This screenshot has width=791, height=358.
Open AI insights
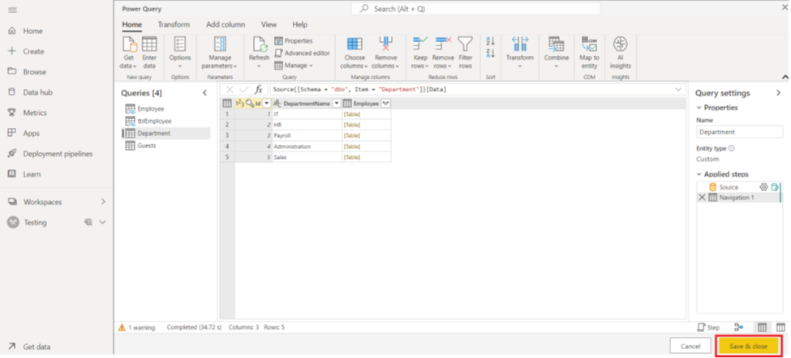pos(621,53)
